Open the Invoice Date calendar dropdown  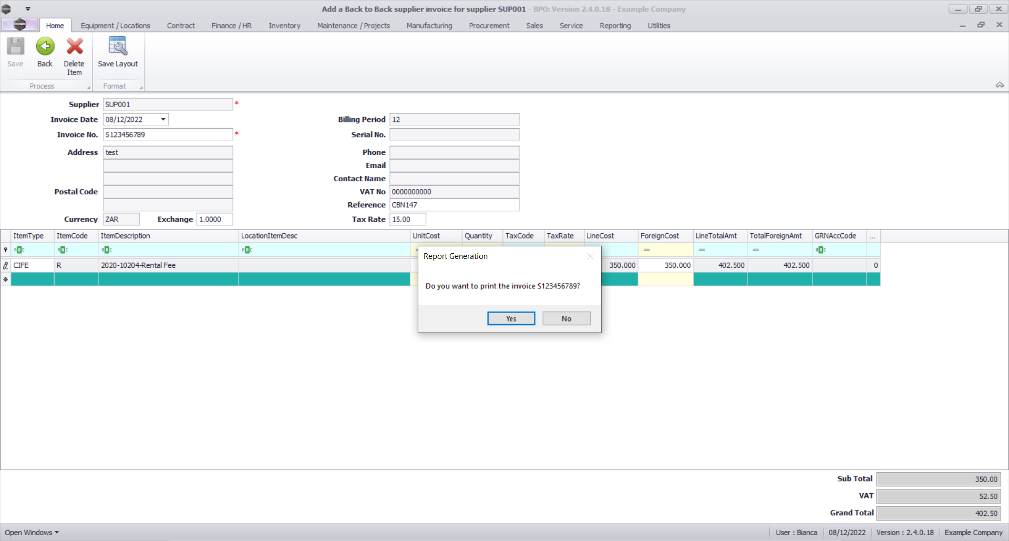click(x=163, y=120)
